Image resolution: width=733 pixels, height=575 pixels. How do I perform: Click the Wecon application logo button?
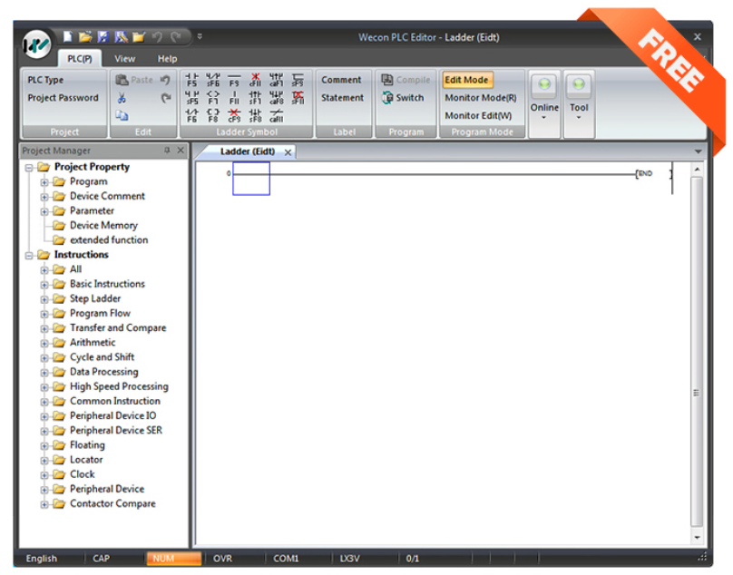[36, 44]
